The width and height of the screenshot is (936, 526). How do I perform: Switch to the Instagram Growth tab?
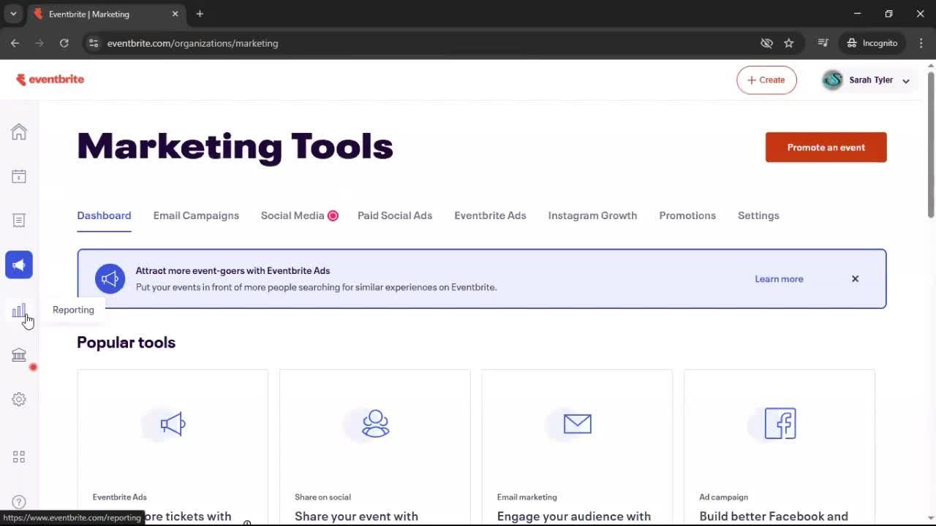pos(592,216)
